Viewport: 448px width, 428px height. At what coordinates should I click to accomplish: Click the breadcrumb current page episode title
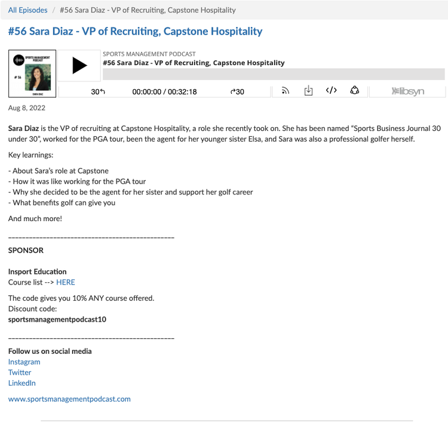tap(148, 10)
